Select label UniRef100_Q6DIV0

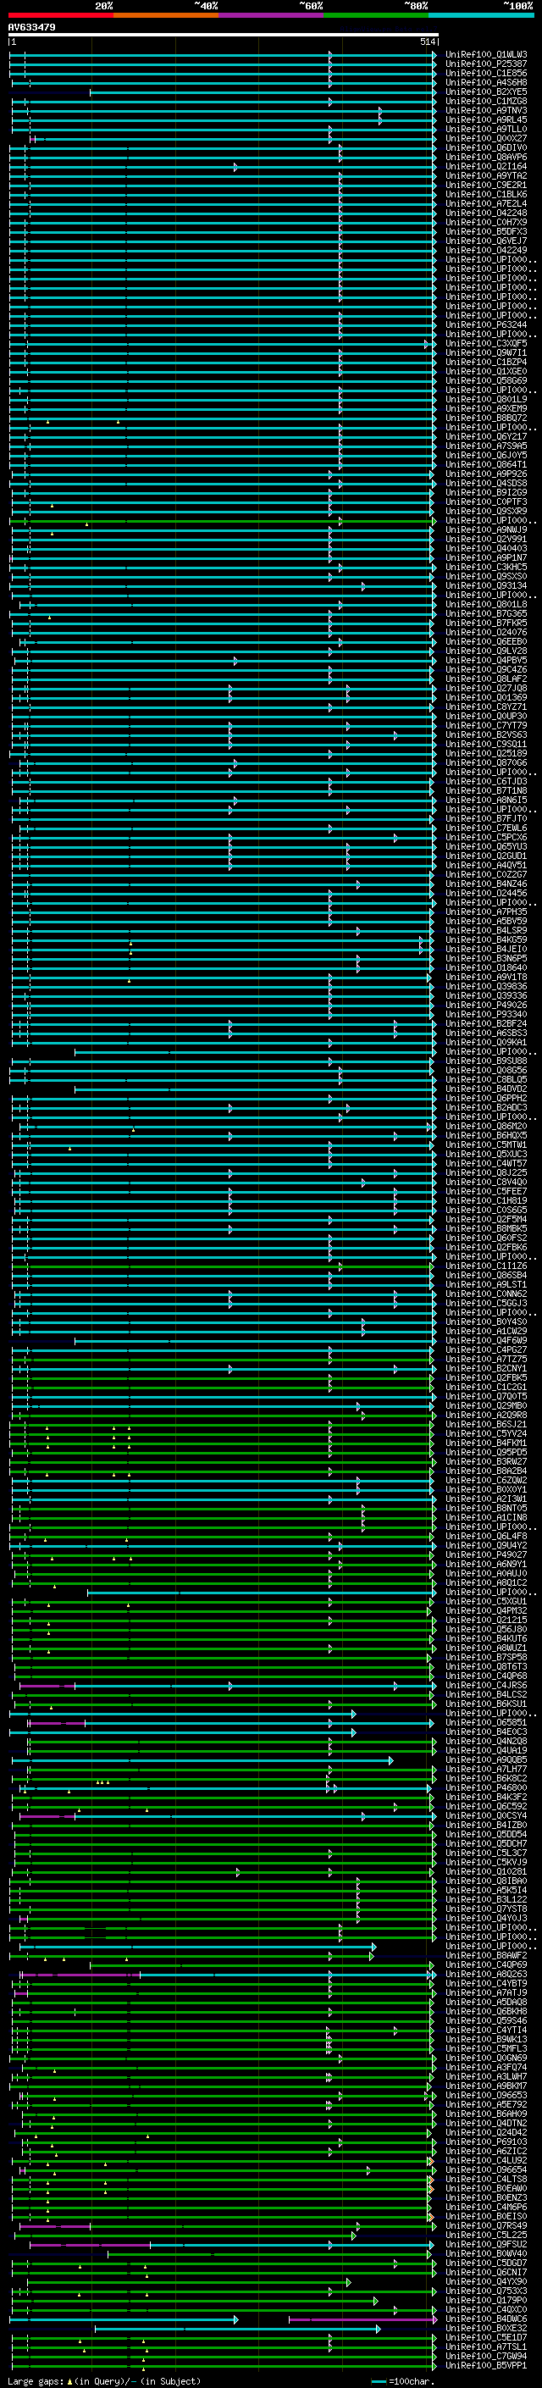(x=486, y=147)
